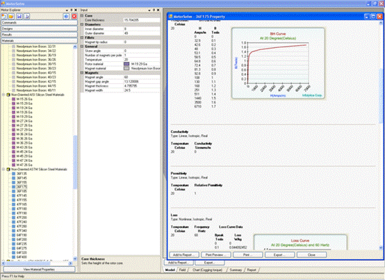Click the Core thickness value field

coord(142,20)
